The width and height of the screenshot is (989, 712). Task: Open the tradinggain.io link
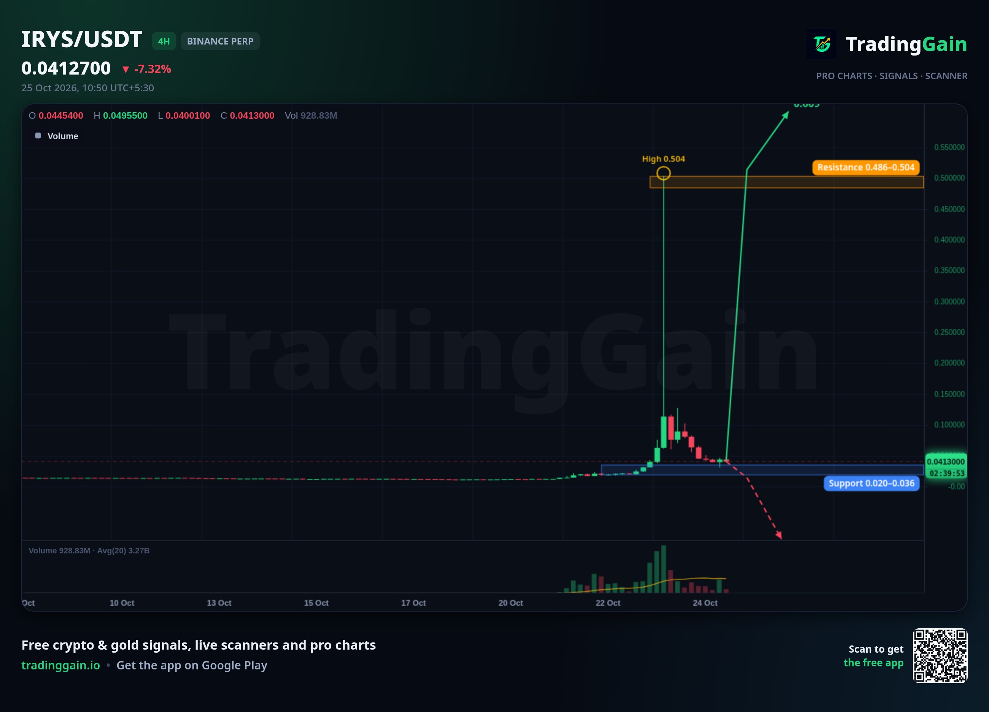tap(60, 665)
